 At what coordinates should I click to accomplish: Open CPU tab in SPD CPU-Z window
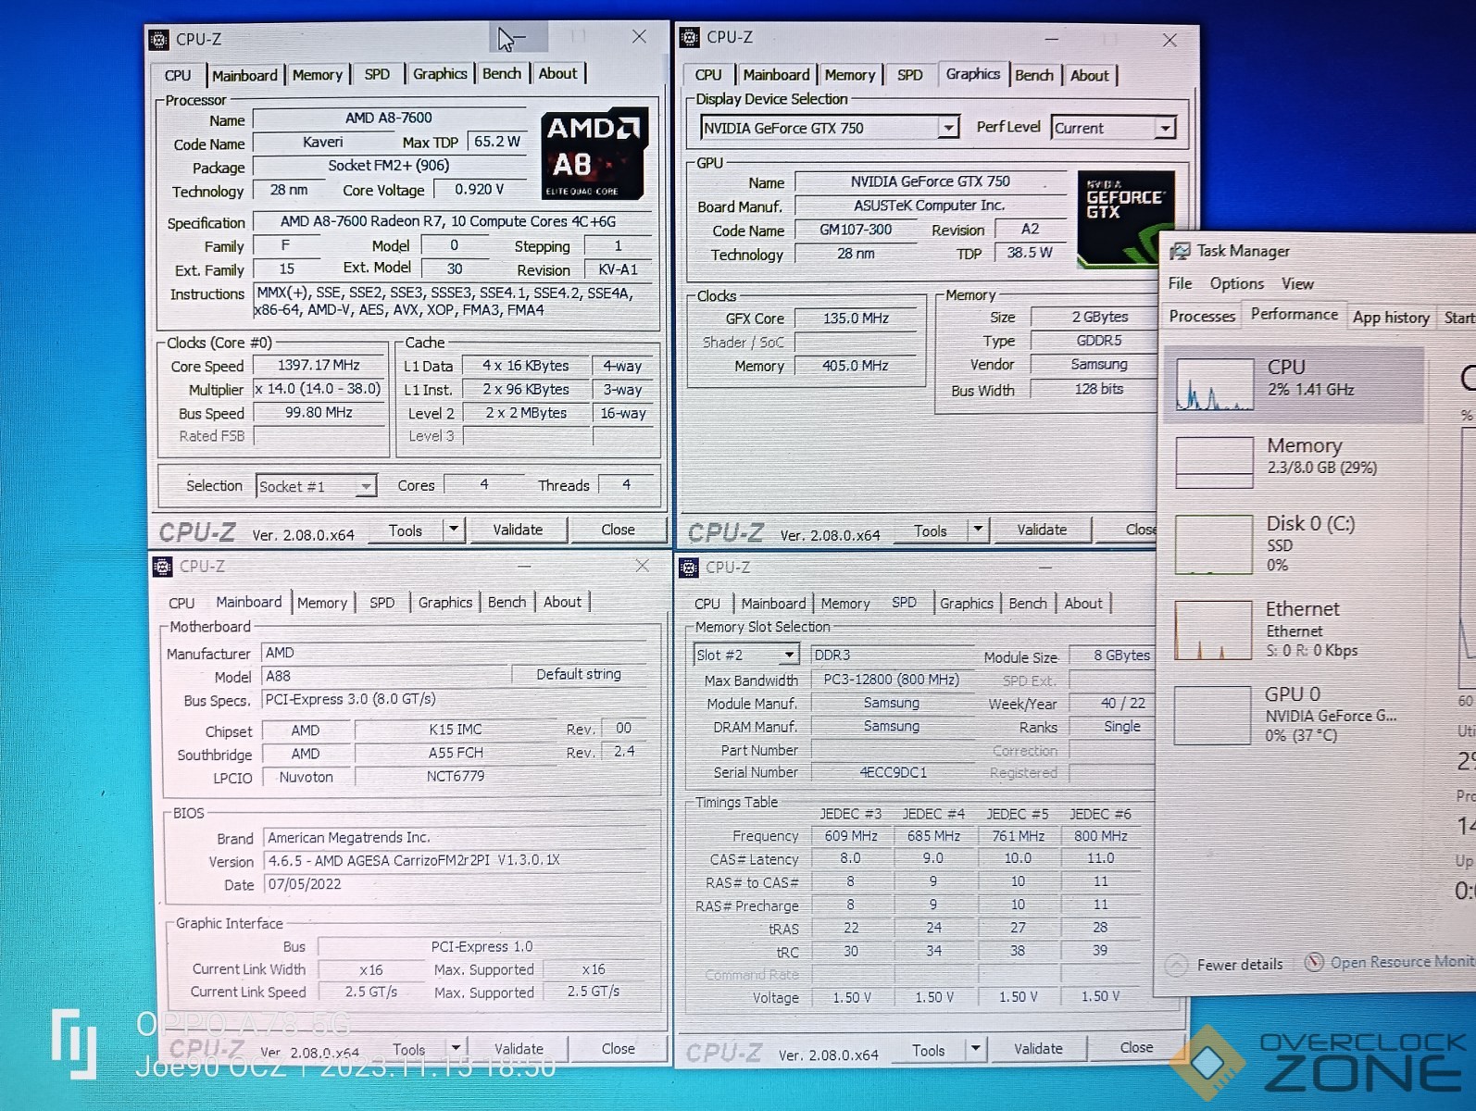coord(707,604)
